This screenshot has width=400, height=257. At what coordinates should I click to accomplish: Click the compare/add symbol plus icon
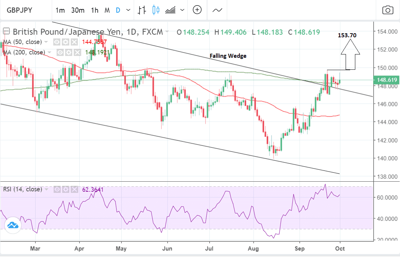(197, 10)
